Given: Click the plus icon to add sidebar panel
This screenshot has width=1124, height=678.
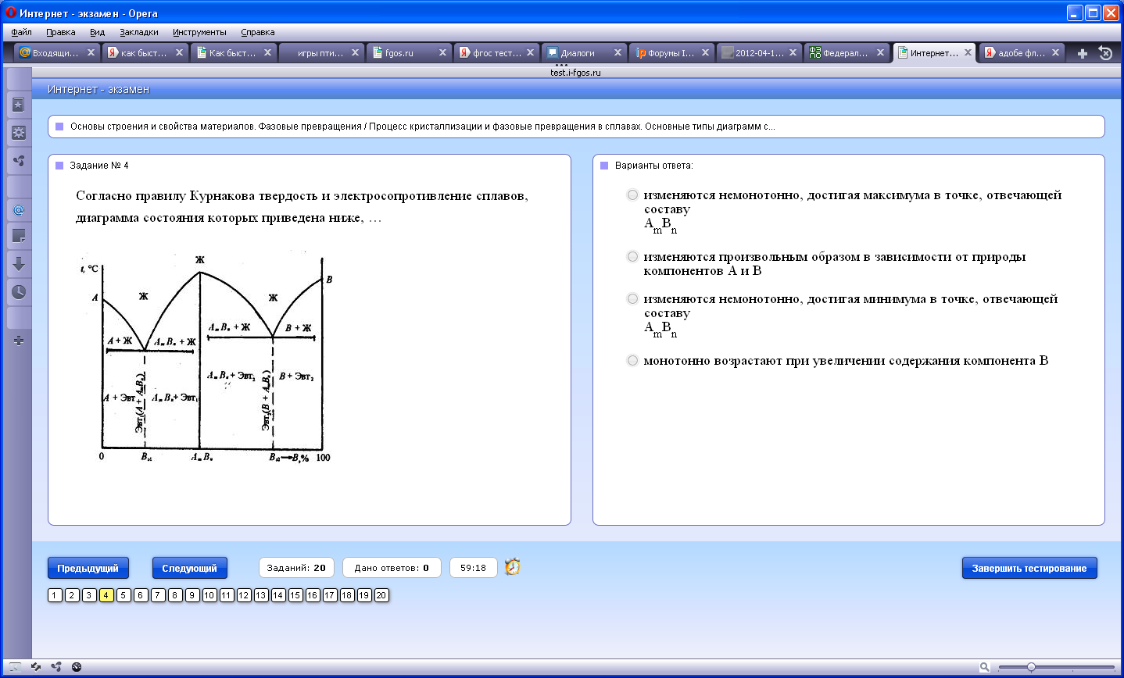Looking at the screenshot, I should pos(19,341).
